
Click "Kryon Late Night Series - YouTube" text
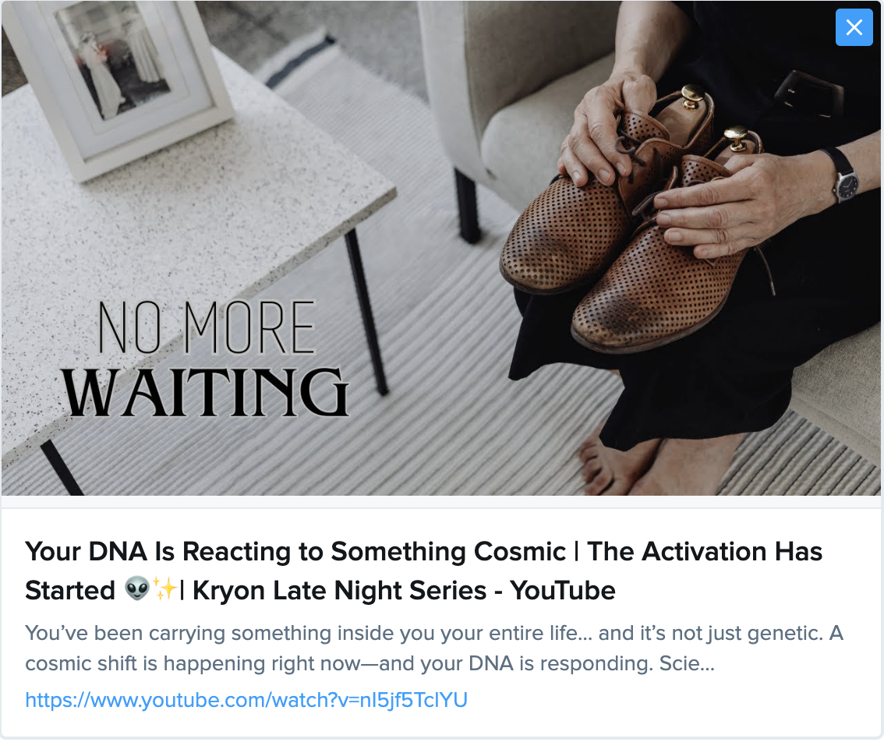click(404, 591)
